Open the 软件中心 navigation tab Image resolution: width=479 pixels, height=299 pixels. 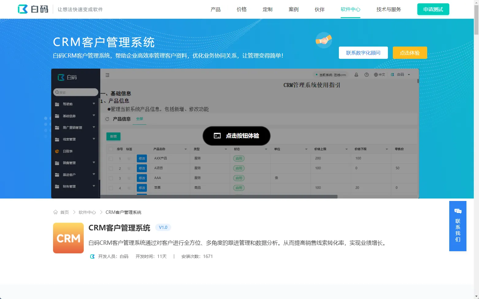coord(350,9)
